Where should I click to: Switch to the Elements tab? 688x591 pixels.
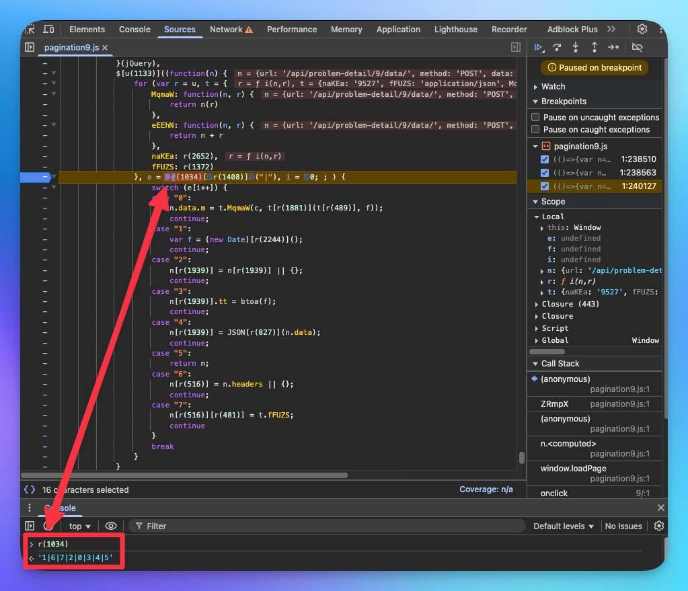(x=87, y=30)
